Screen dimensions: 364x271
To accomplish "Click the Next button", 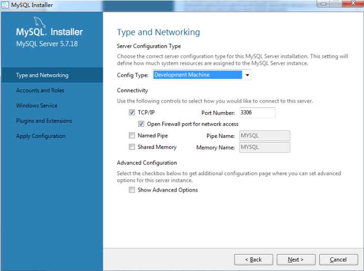I will coord(296,259).
